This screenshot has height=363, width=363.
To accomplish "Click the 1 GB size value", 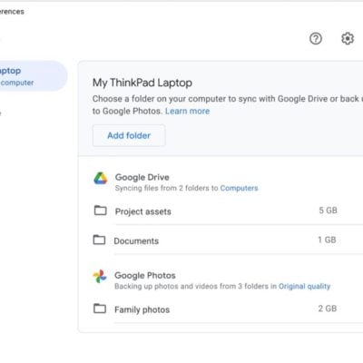I will tap(327, 240).
